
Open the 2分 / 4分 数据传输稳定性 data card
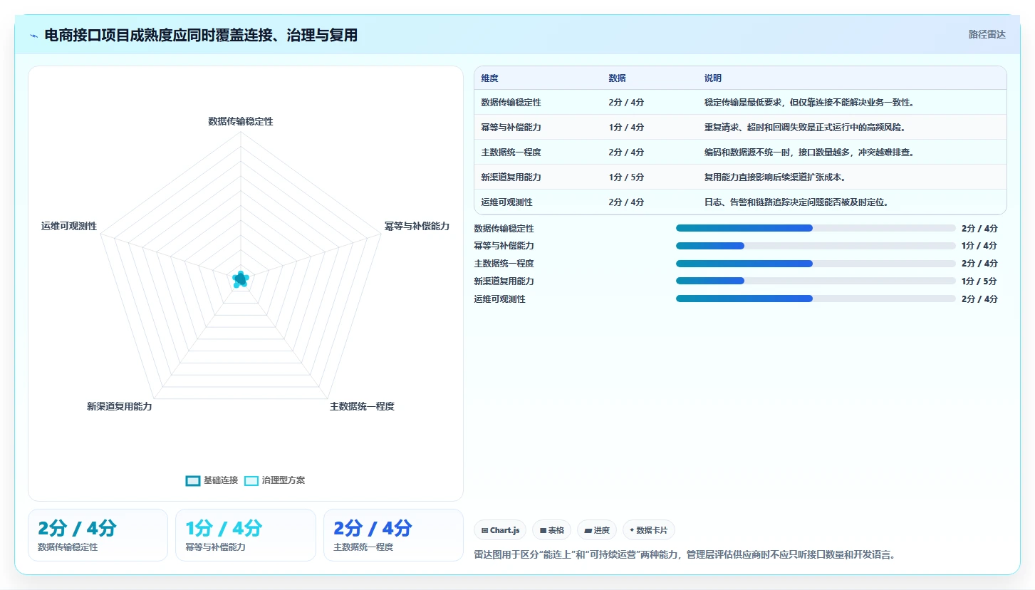98,535
